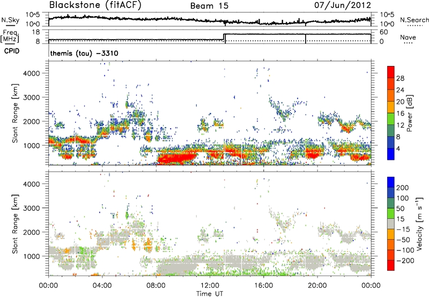Viewport: 429px width, 297px height.
Task: Click the '04:00' time axis label
Action: pyautogui.click(x=102, y=286)
